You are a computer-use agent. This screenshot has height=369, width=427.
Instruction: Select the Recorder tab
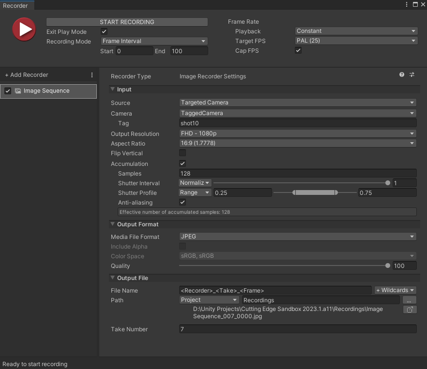coord(16,4)
